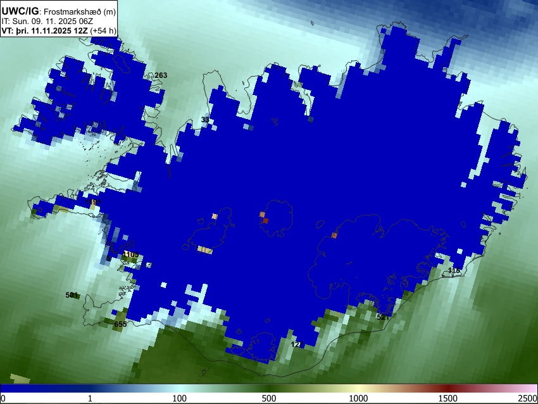Click the map label '33'

[x=205, y=120]
